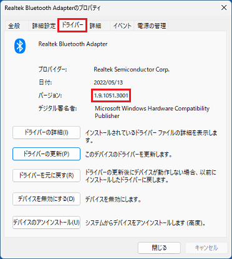Click the デバイスを無効にします description
The image size is (232, 259).
point(114,199)
